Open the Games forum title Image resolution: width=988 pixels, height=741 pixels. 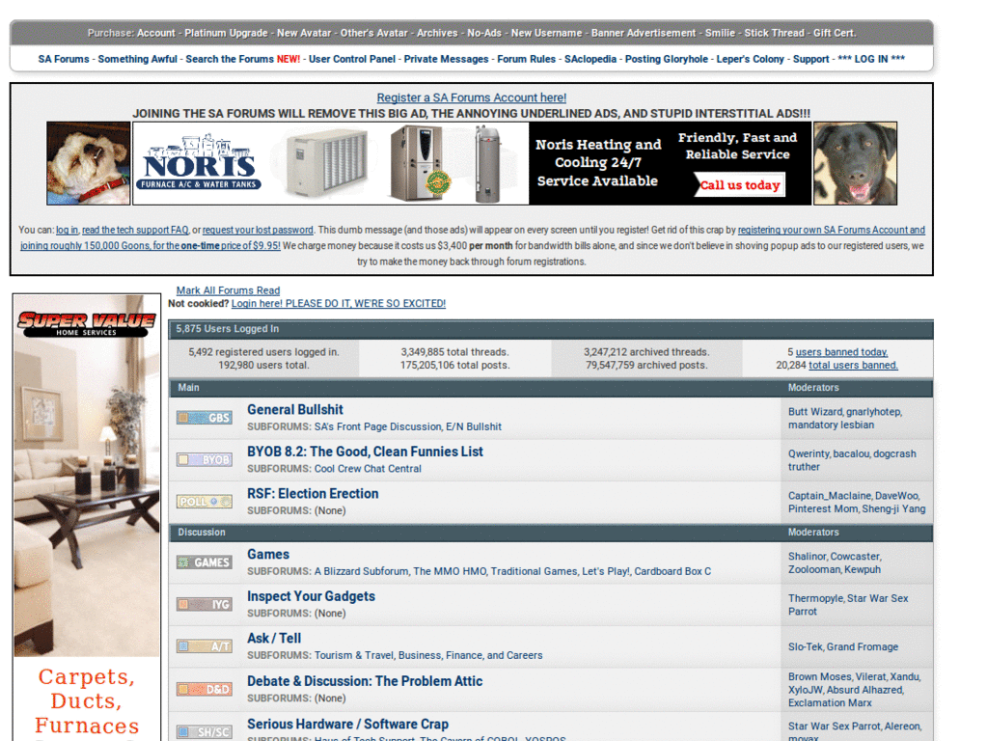click(x=268, y=555)
